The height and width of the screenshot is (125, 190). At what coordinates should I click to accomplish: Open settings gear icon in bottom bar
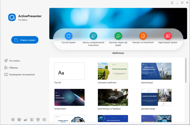click(x=13, y=120)
